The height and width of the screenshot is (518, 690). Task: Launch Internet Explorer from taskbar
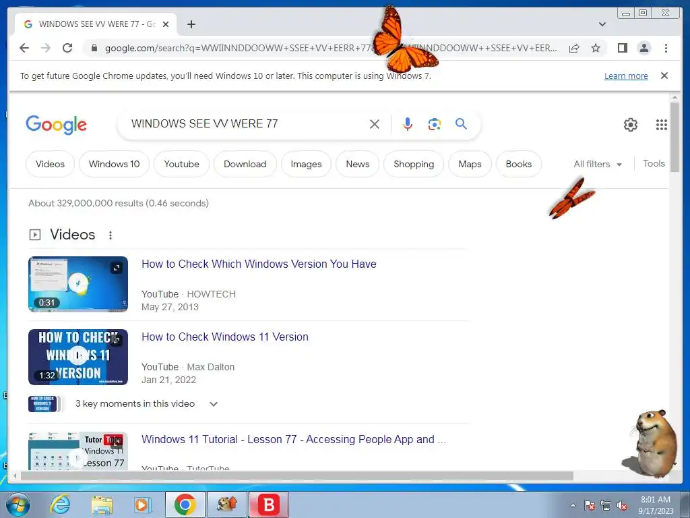60,505
